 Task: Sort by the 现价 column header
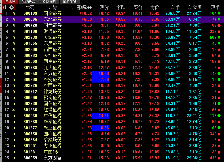(x=104, y=7)
